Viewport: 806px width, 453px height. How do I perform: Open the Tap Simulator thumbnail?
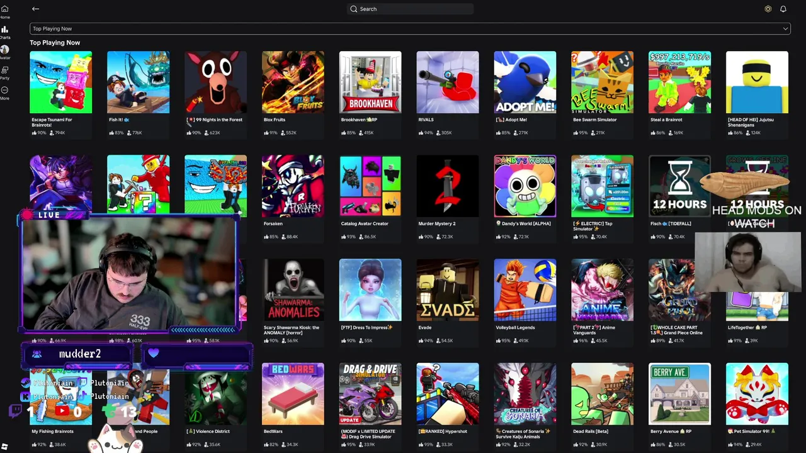point(603,186)
